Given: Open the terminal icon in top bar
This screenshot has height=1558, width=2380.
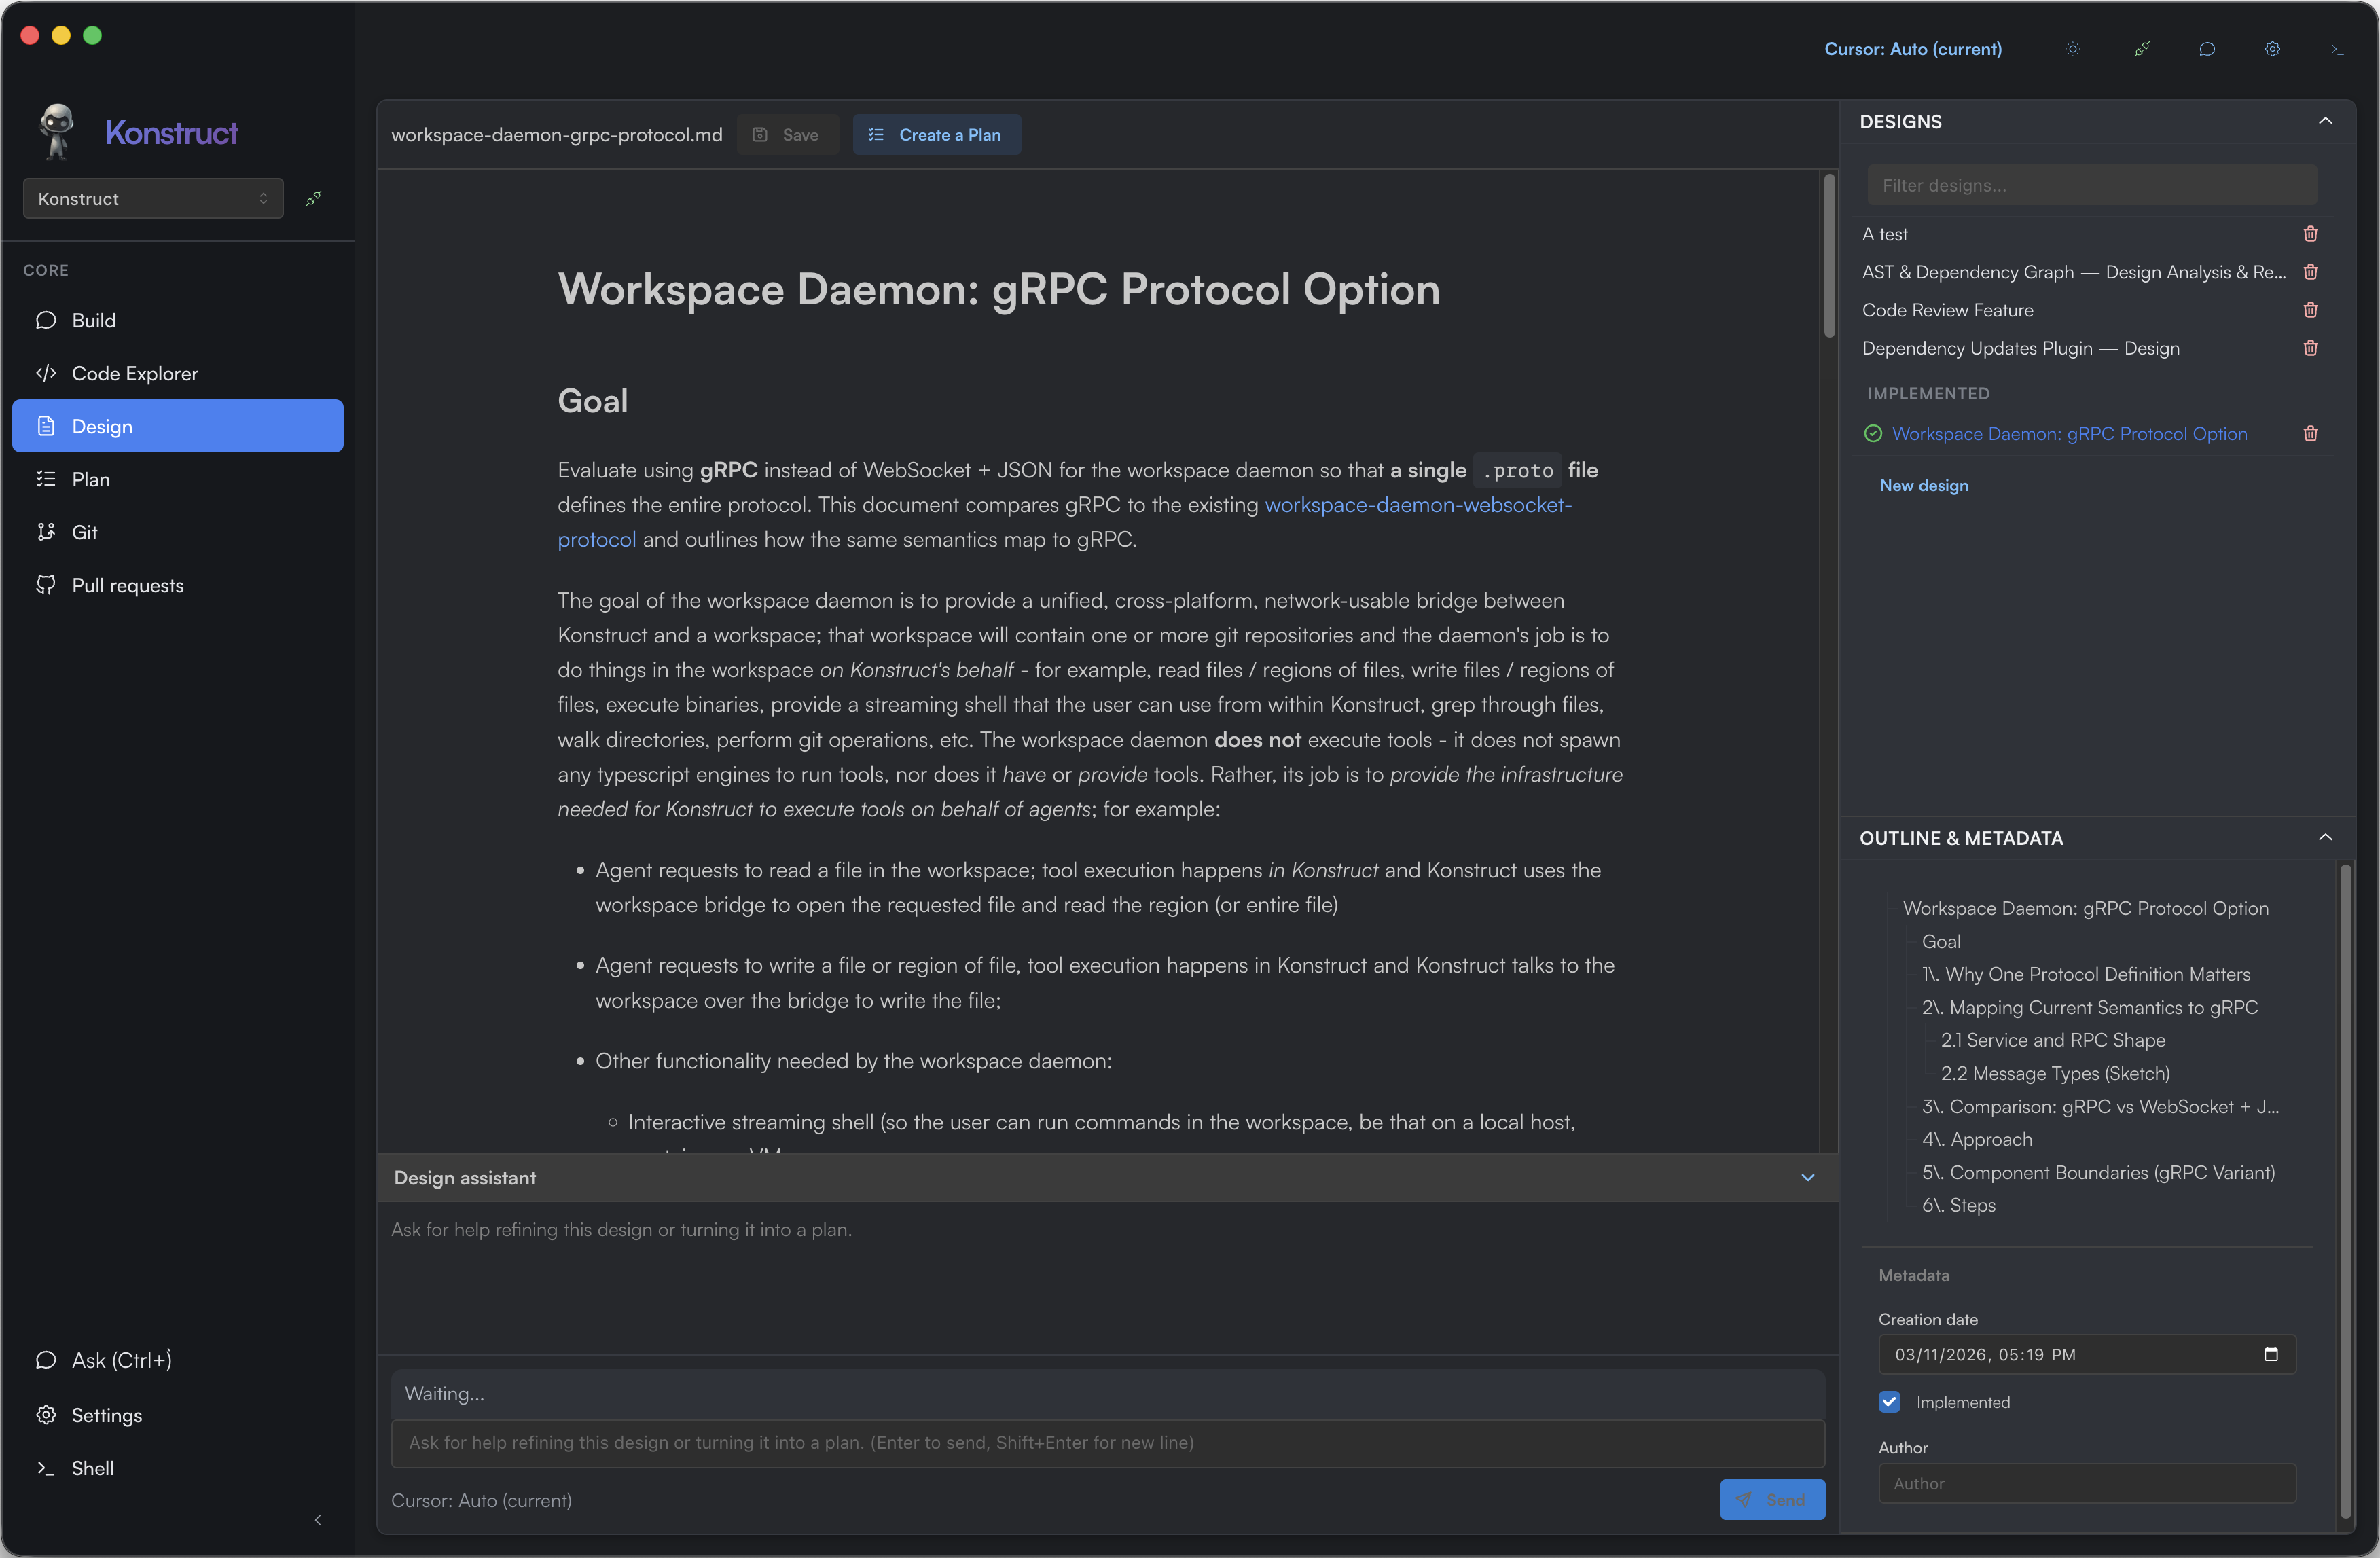Looking at the screenshot, I should tap(2337, 49).
